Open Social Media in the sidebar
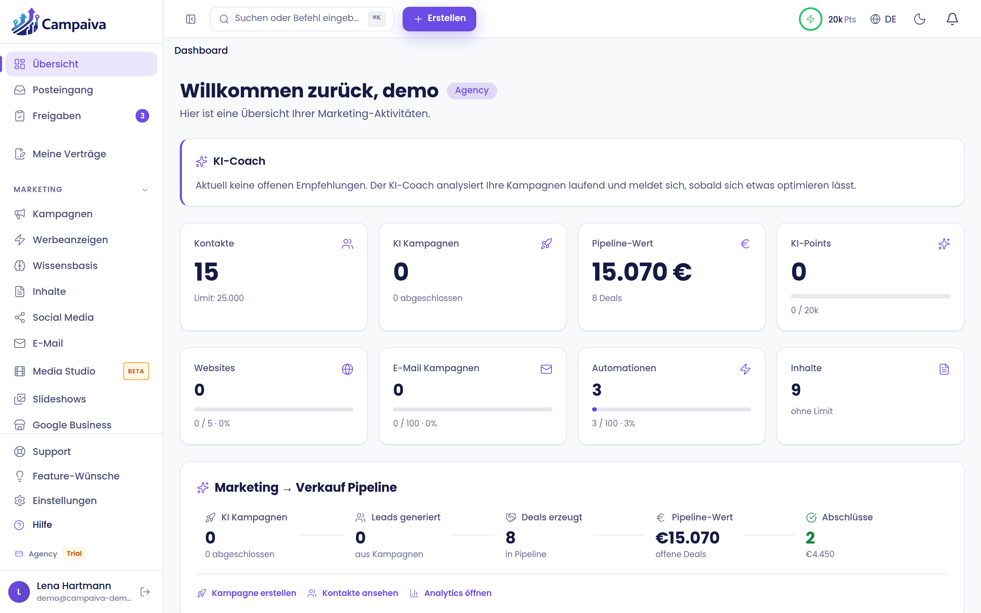The width and height of the screenshot is (981, 613). (81, 317)
